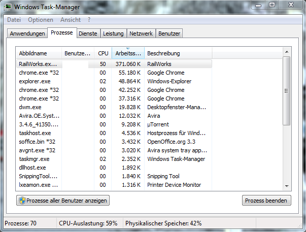
Task: Select the avgnt.exe *32 process
Action: (114, 150)
